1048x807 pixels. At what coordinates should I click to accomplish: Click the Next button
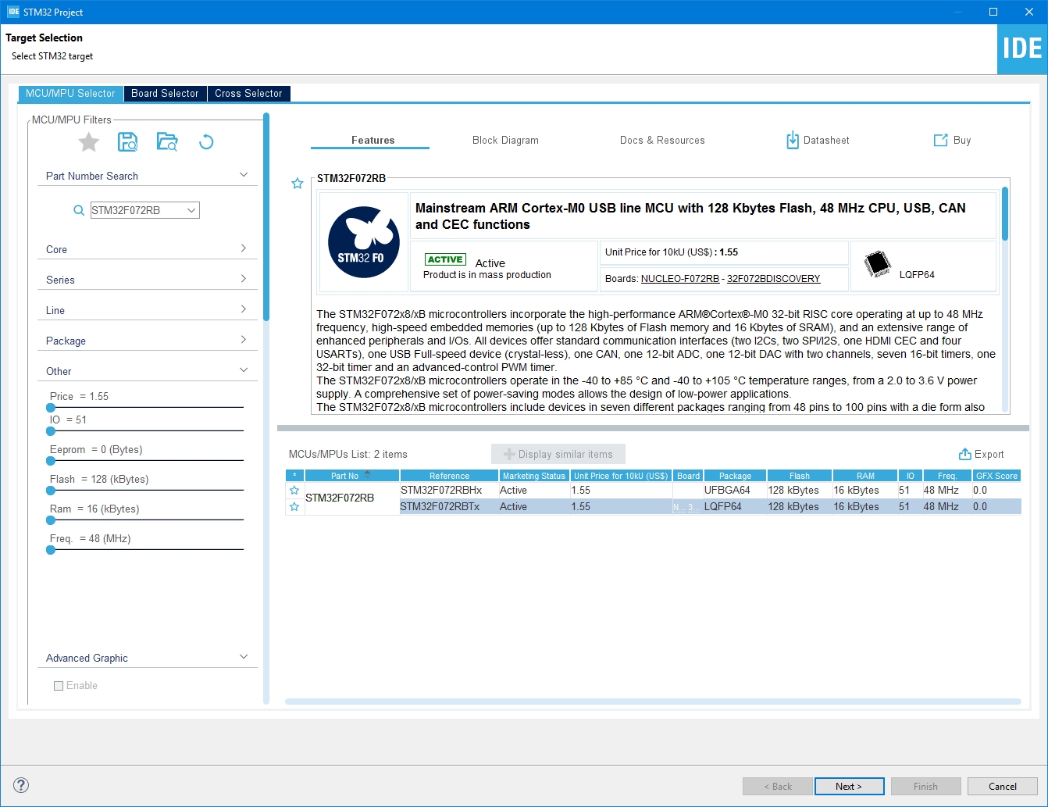(x=849, y=787)
